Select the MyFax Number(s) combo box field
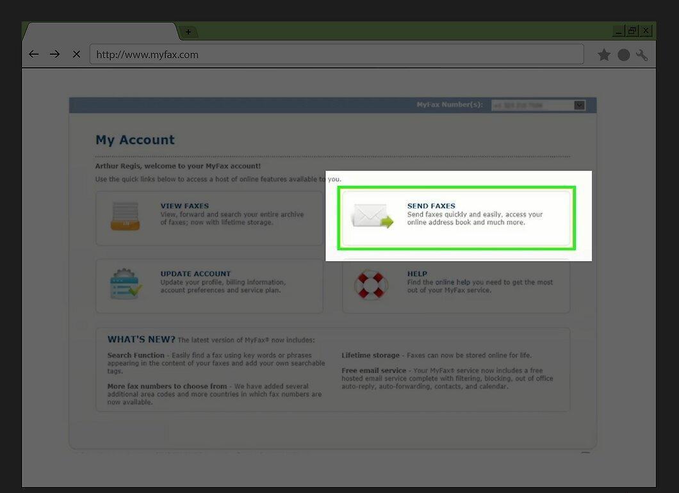Screen dimensions: 679x493 tap(538, 105)
